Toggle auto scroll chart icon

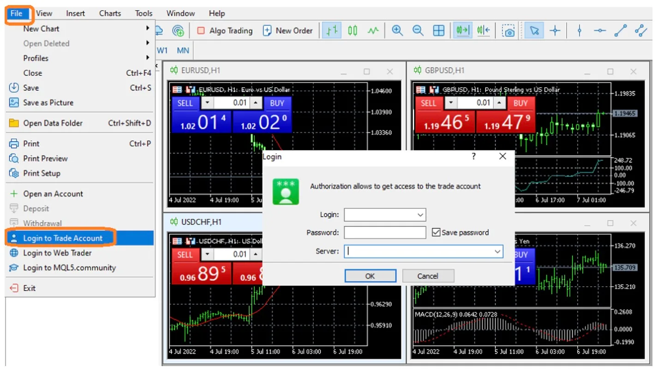462,31
